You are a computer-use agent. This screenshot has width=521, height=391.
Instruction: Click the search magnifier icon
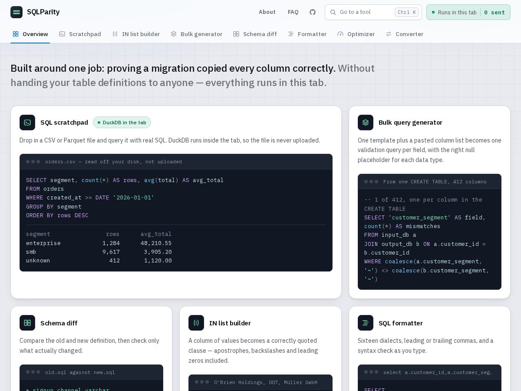pyautogui.click(x=333, y=12)
